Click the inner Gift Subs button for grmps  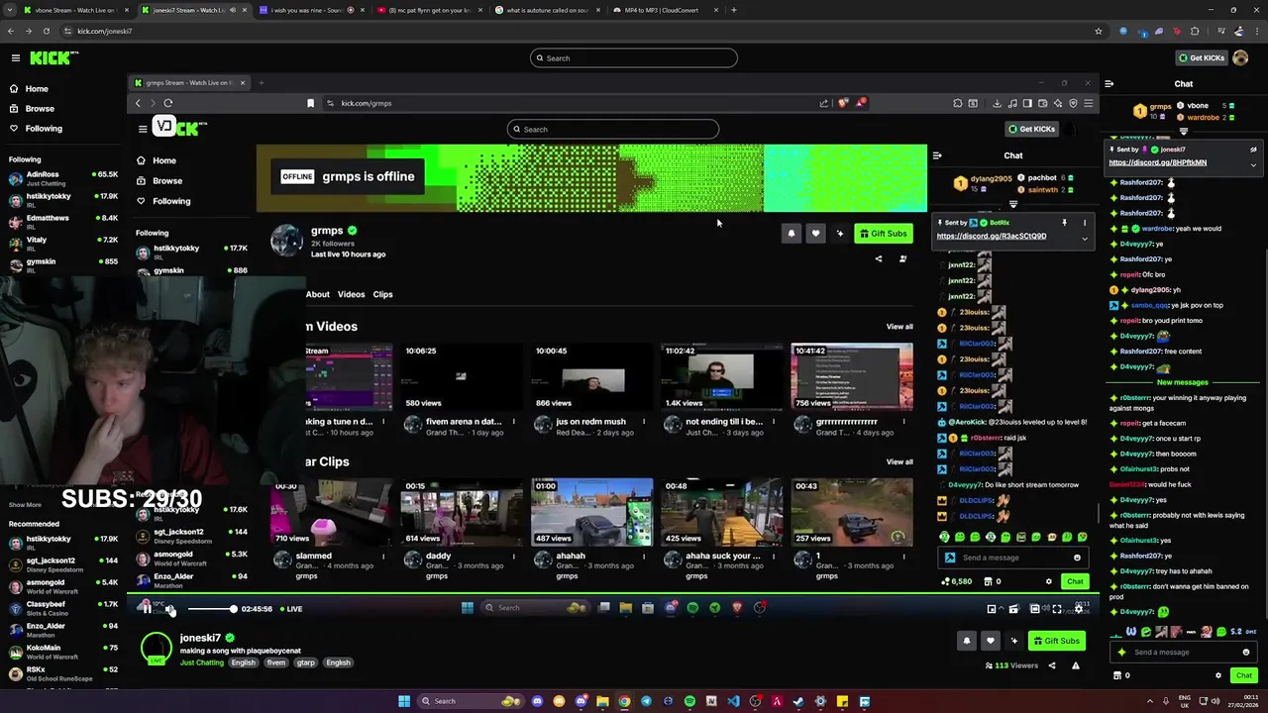[x=884, y=234]
